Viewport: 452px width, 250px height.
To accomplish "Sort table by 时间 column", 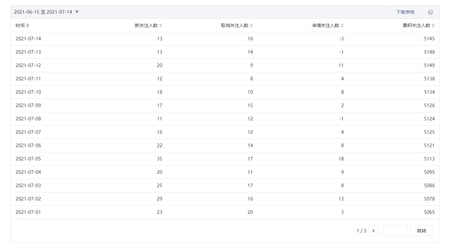I will point(28,25).
